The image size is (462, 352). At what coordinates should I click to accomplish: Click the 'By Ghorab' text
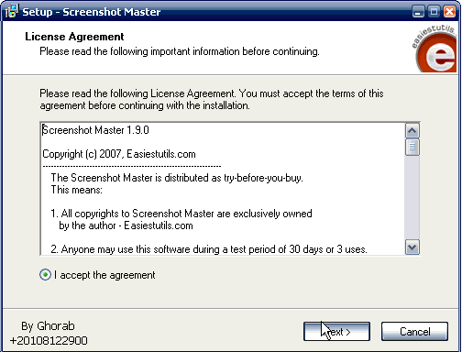point(48,326)
